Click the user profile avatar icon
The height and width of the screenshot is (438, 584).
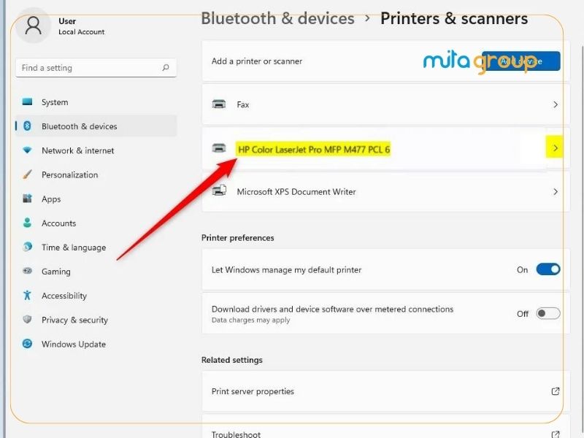(x=33, y=26)
